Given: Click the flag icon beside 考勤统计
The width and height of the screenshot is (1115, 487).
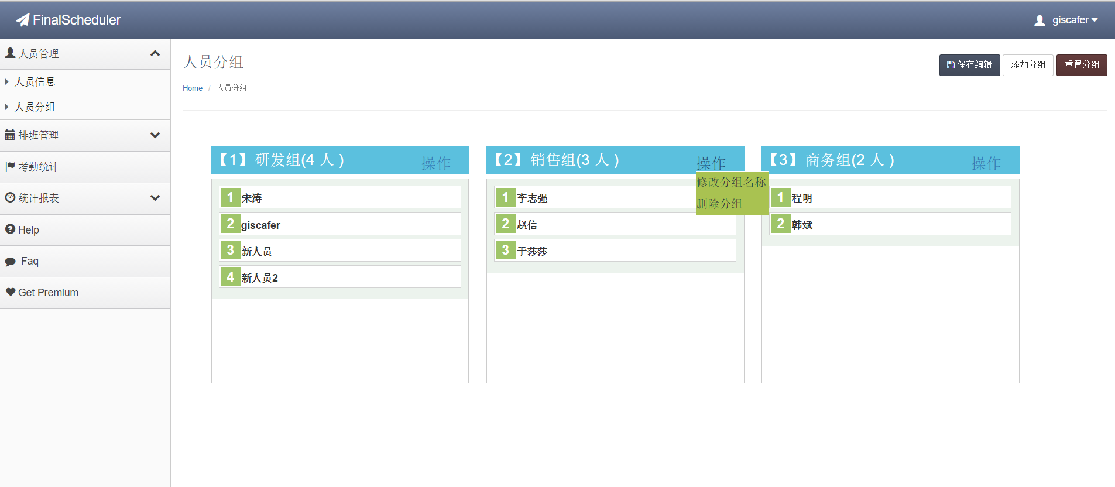Looking at the screenshot, I should tap(10, 166).
